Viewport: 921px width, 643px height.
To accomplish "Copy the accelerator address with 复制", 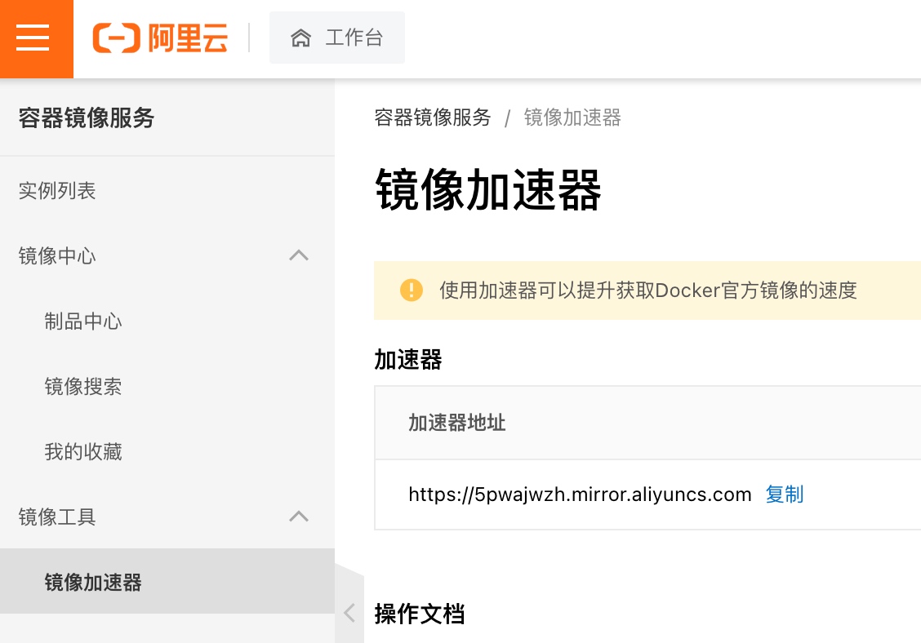I will click(784, 494).
